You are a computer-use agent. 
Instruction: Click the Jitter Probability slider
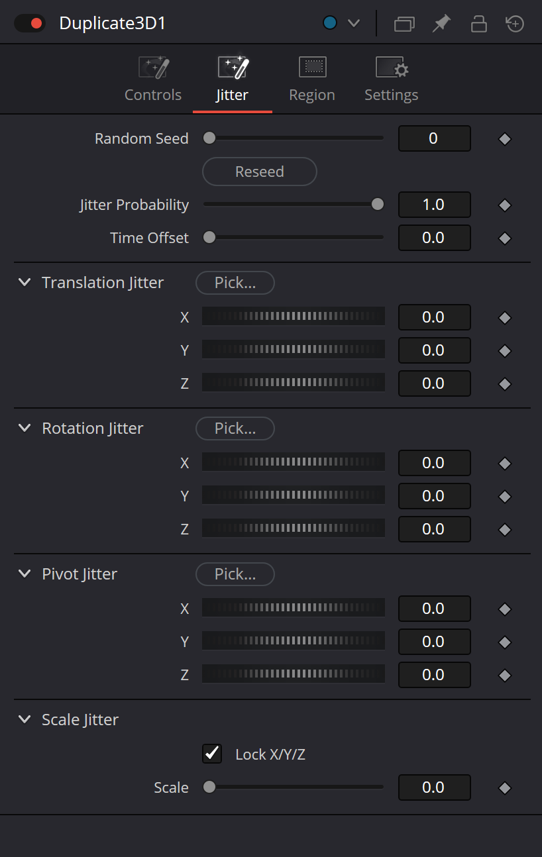[x=293, y=205]
